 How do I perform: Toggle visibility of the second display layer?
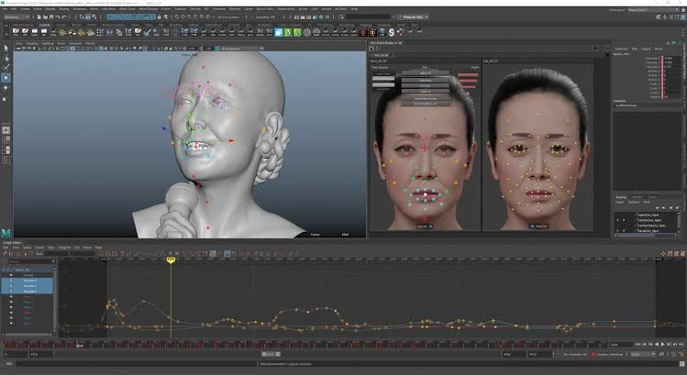pyautogui.click(x=618, y=220)
